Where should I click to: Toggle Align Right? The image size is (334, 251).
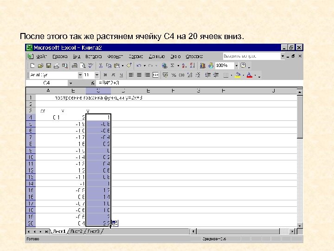(147, 75)
